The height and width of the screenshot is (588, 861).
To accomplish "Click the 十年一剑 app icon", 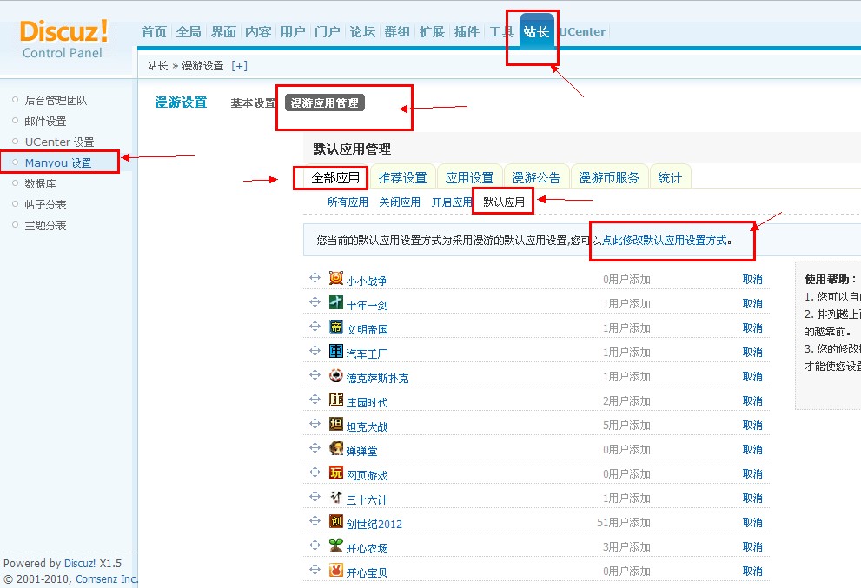I will tap(336, 302).
